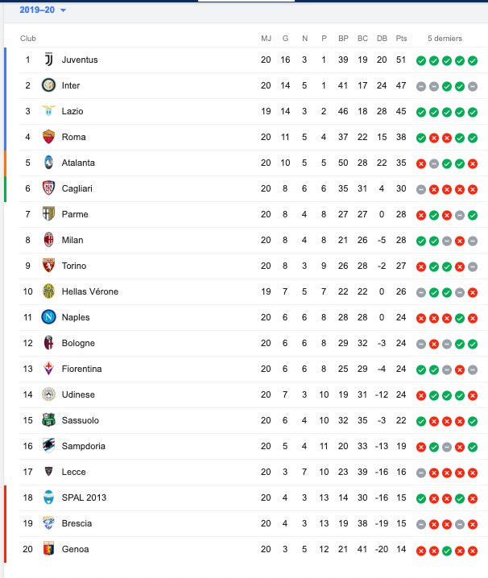This screenshot has height=578, width=488.
Task: Click the Pts column header
Action: [x=401, y=39]
